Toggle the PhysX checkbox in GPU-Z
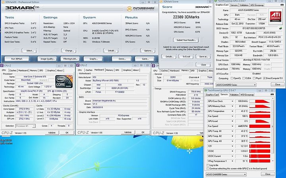 point(254,78)
